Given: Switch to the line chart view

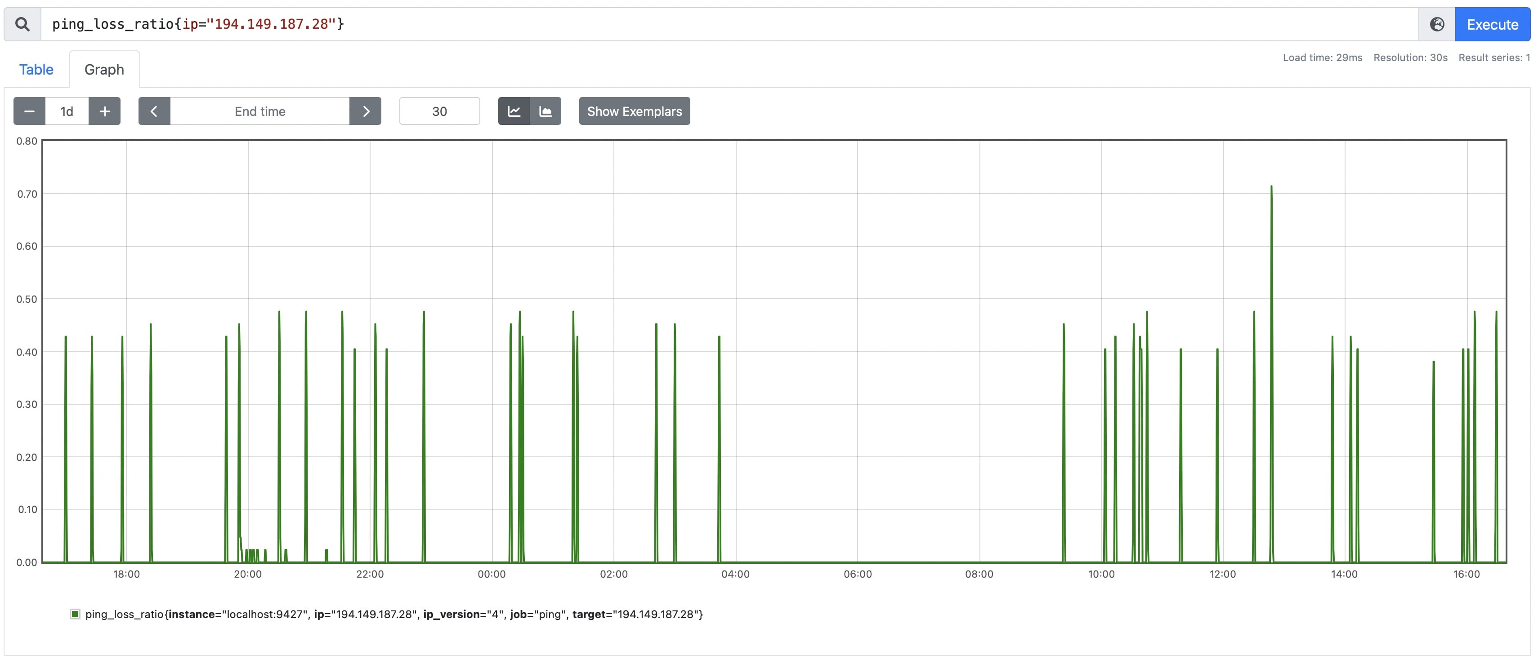Looking at the screenshot, I should [514, 111].
